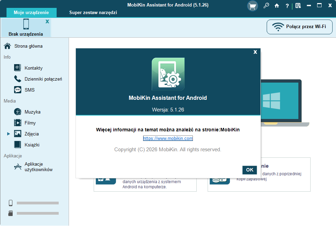Open the Filmy label in the sidebar
The height and width of the screenshot is (226, 336).
pos(30,123)
